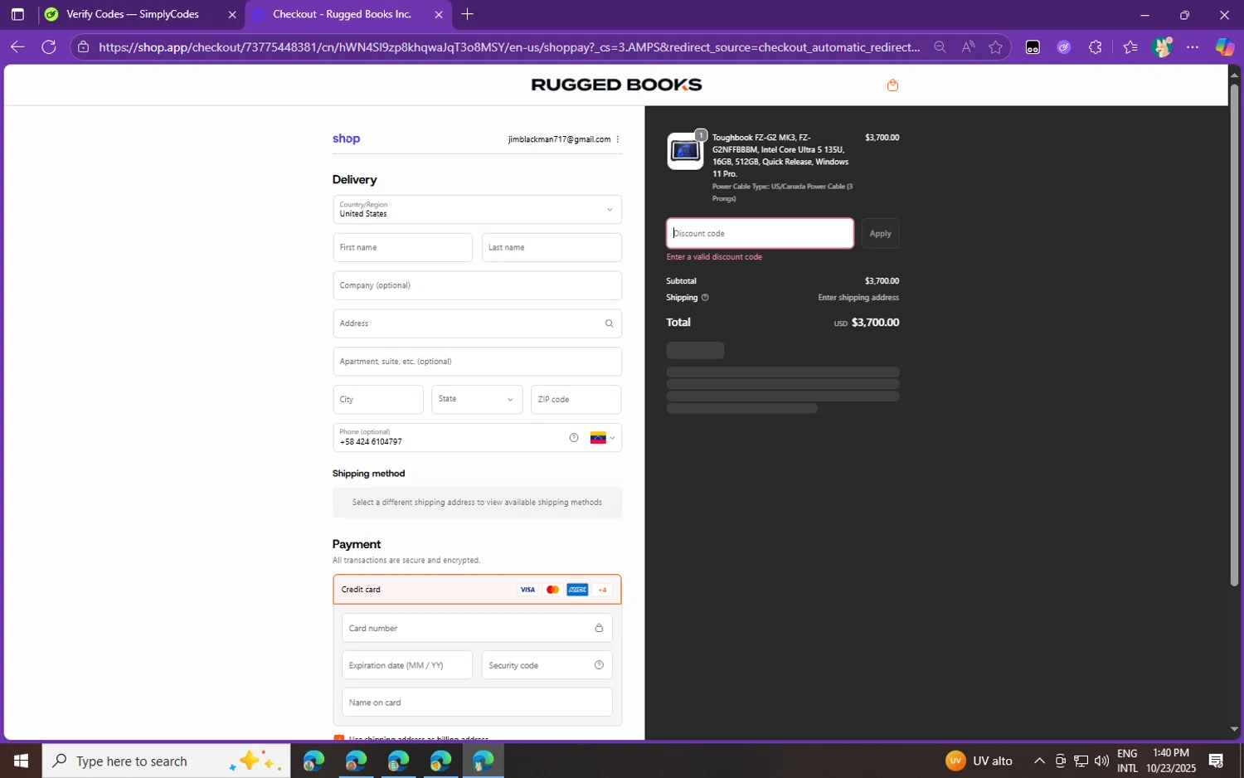Click the Toughbook product thumbnail
The width and height of the screenshot is (1244, 778).
(685, 151)
